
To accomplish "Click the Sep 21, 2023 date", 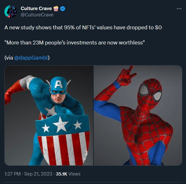I will (38, 174).
